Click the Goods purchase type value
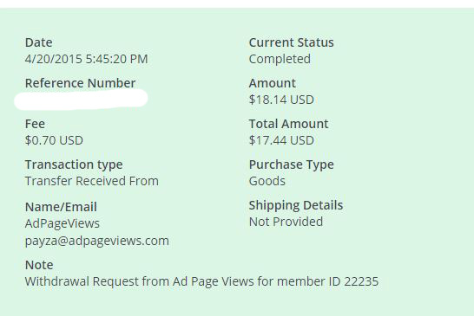 (x=267, y=181)
